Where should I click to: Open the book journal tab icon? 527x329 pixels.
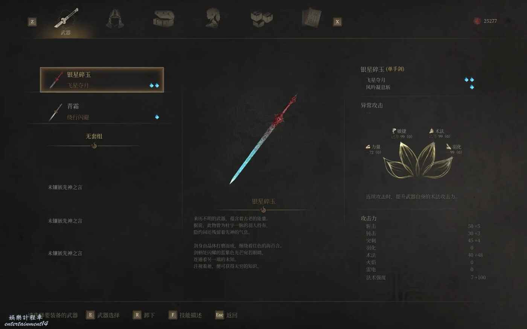pos(311,18)
